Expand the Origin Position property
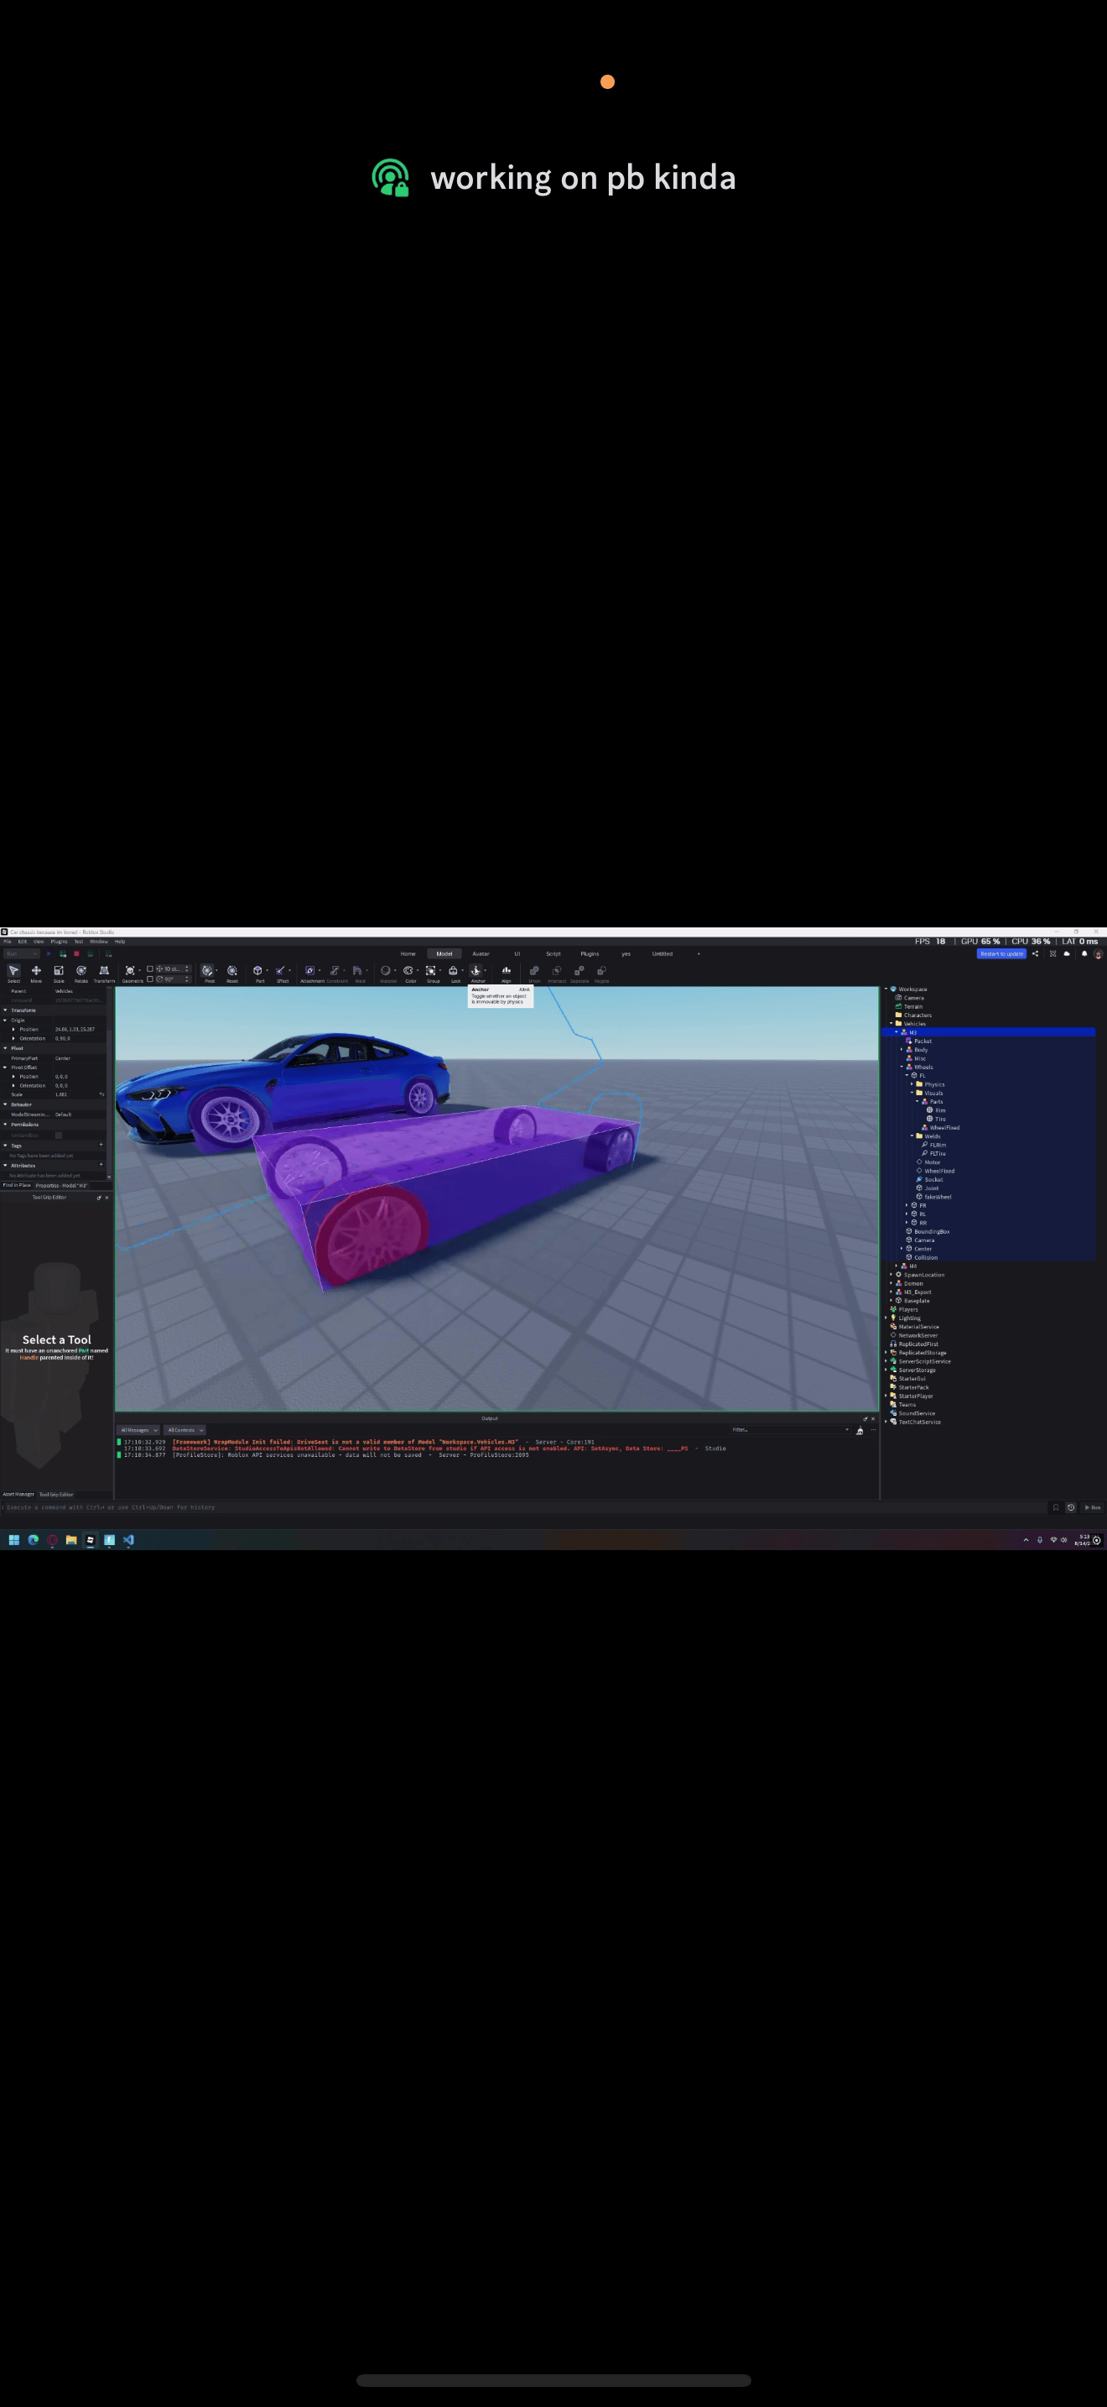Screen dimensions: 1107x2407 tap(13, 1030)
